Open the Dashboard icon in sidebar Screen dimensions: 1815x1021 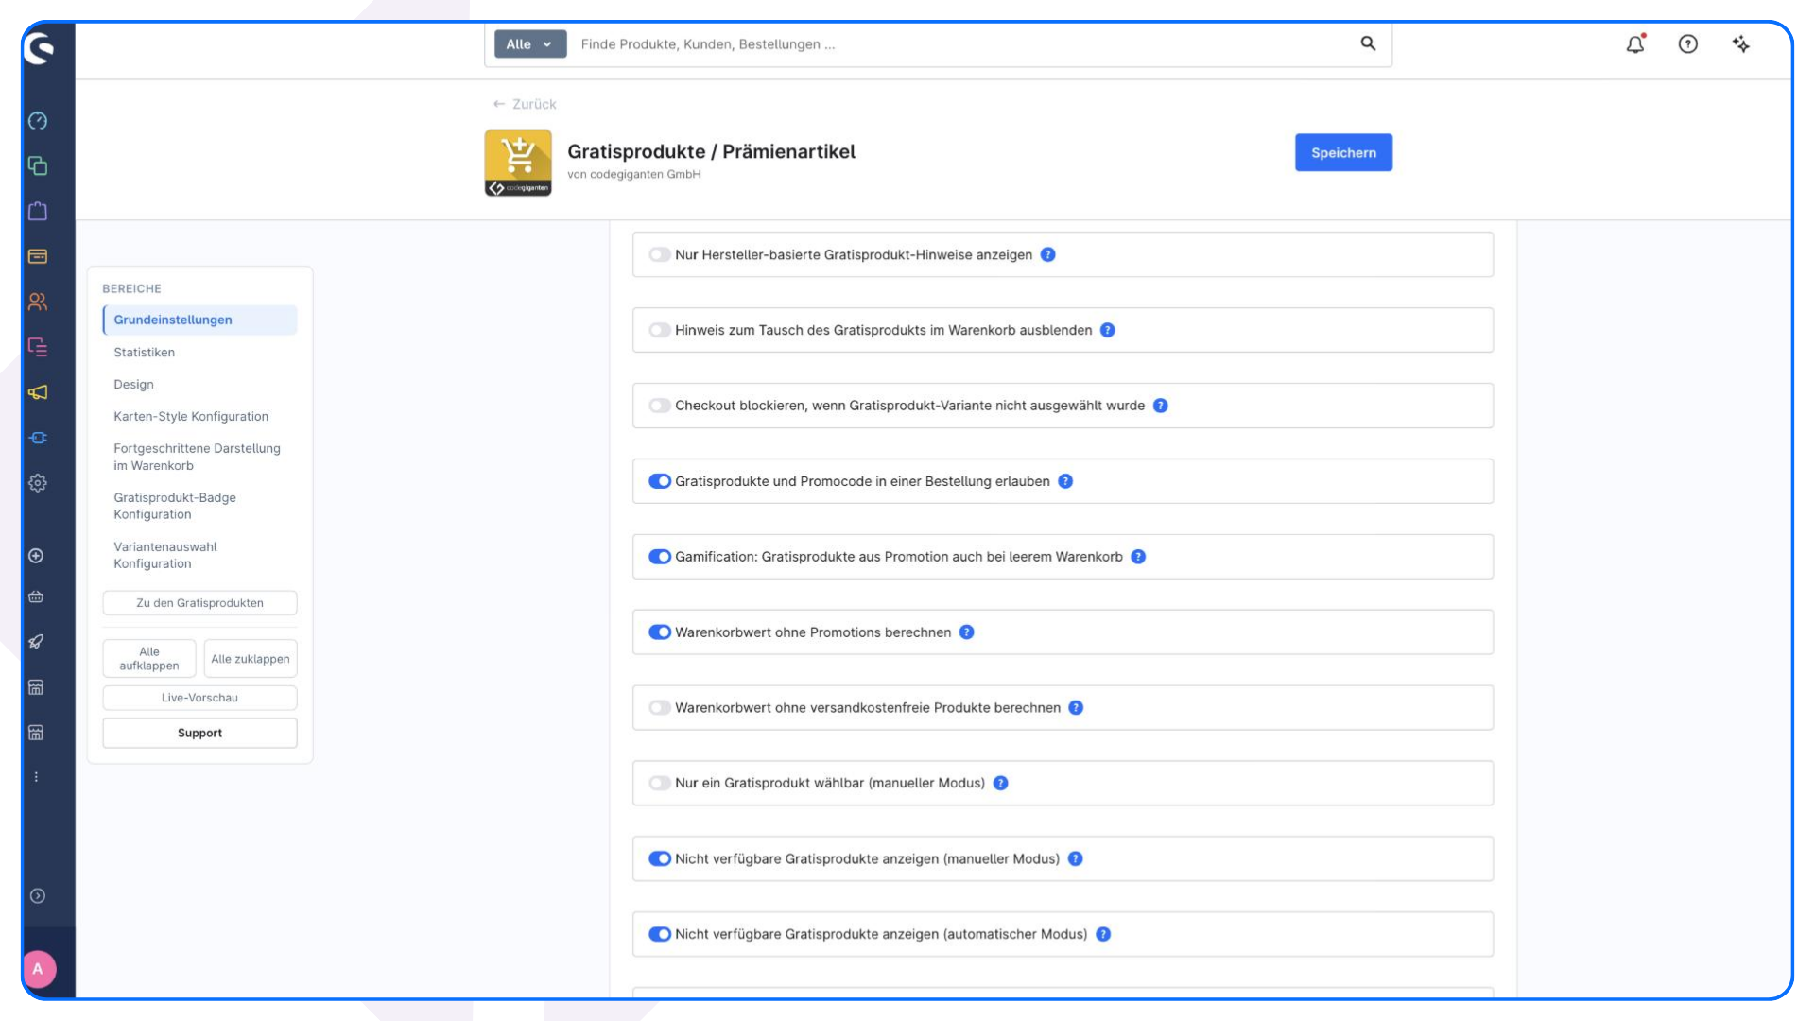[x=38, y=121]
